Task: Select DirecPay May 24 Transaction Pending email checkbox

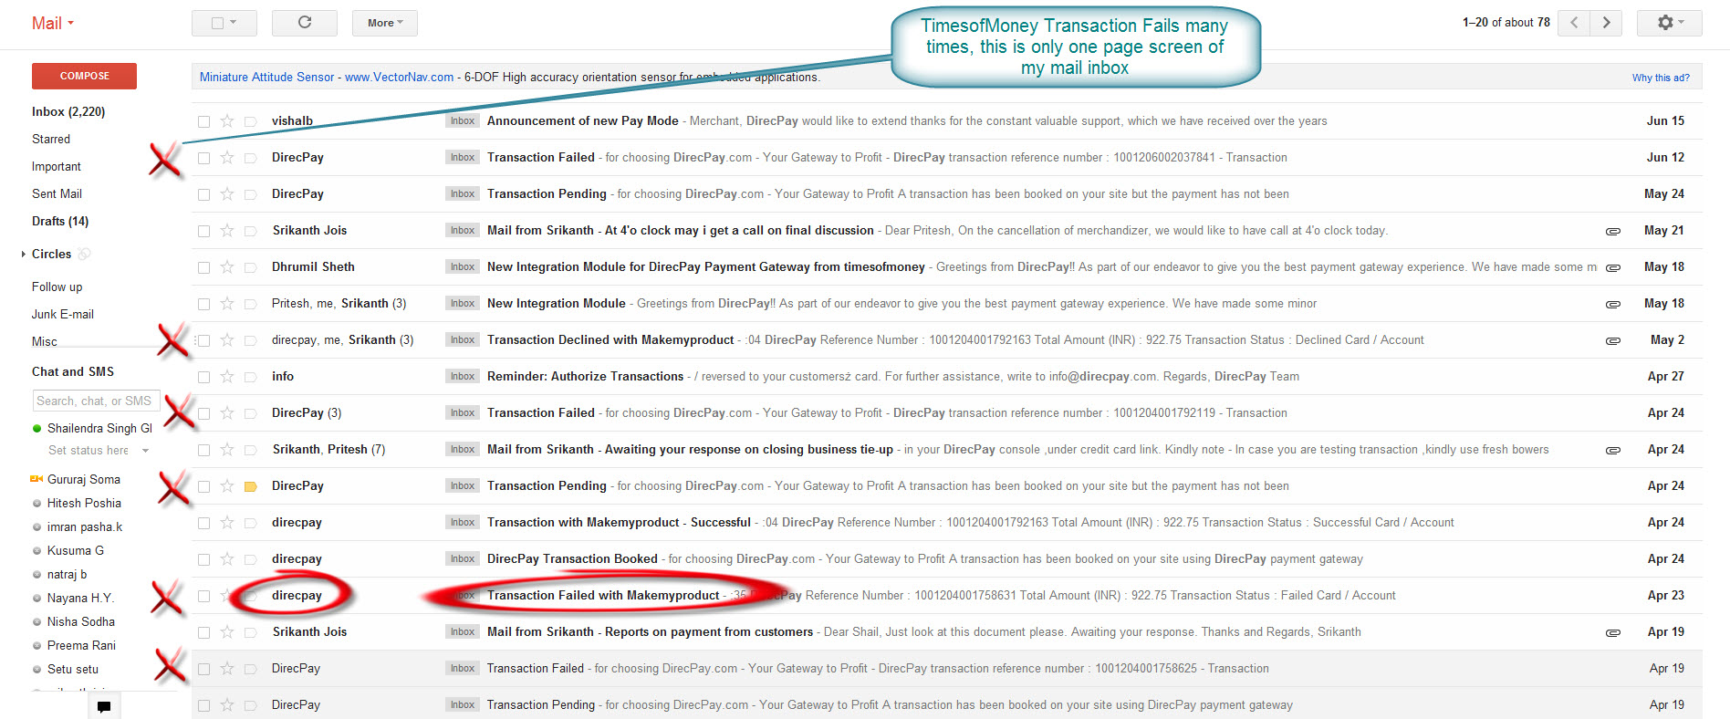Action: [203, 194]
